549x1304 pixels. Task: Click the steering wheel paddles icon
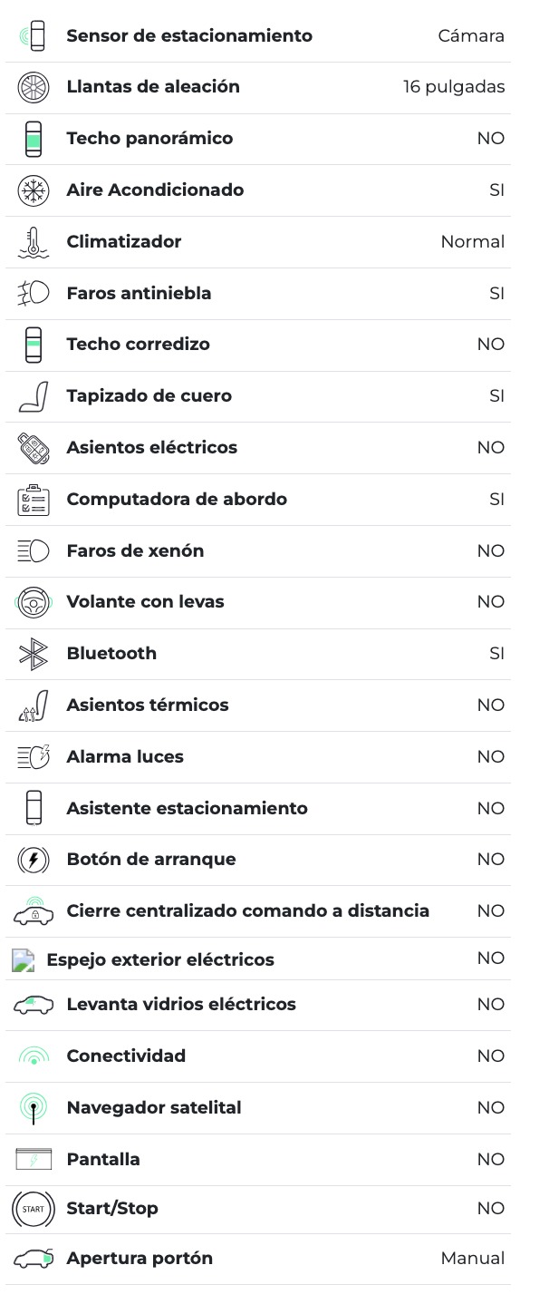34,602
